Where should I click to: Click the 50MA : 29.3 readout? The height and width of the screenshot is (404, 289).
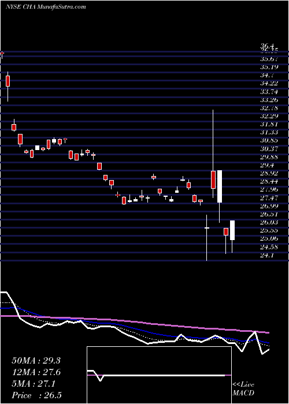coord(36,361)
